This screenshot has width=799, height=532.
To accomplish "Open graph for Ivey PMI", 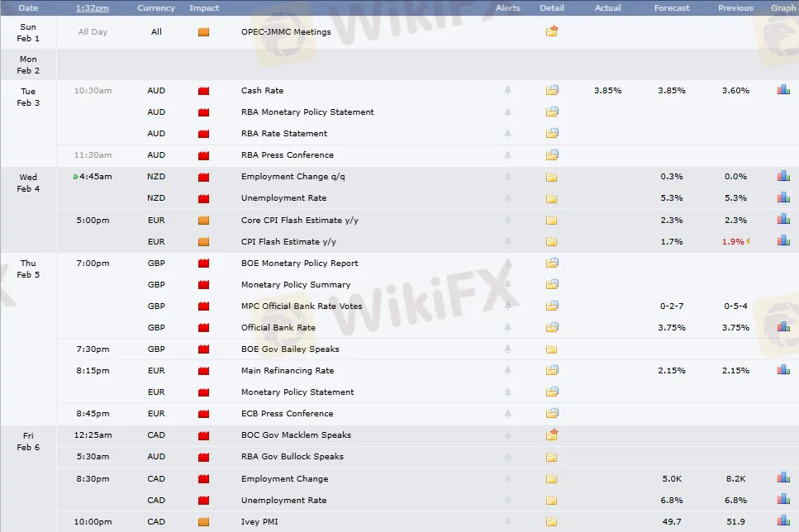I will (783, 520).
